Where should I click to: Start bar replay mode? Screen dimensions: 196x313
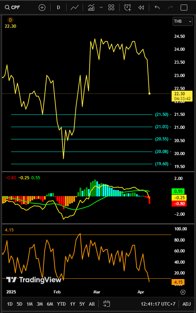[141, 8]
